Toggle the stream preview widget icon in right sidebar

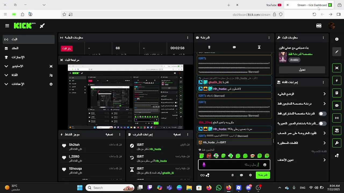tap(337, 68)
